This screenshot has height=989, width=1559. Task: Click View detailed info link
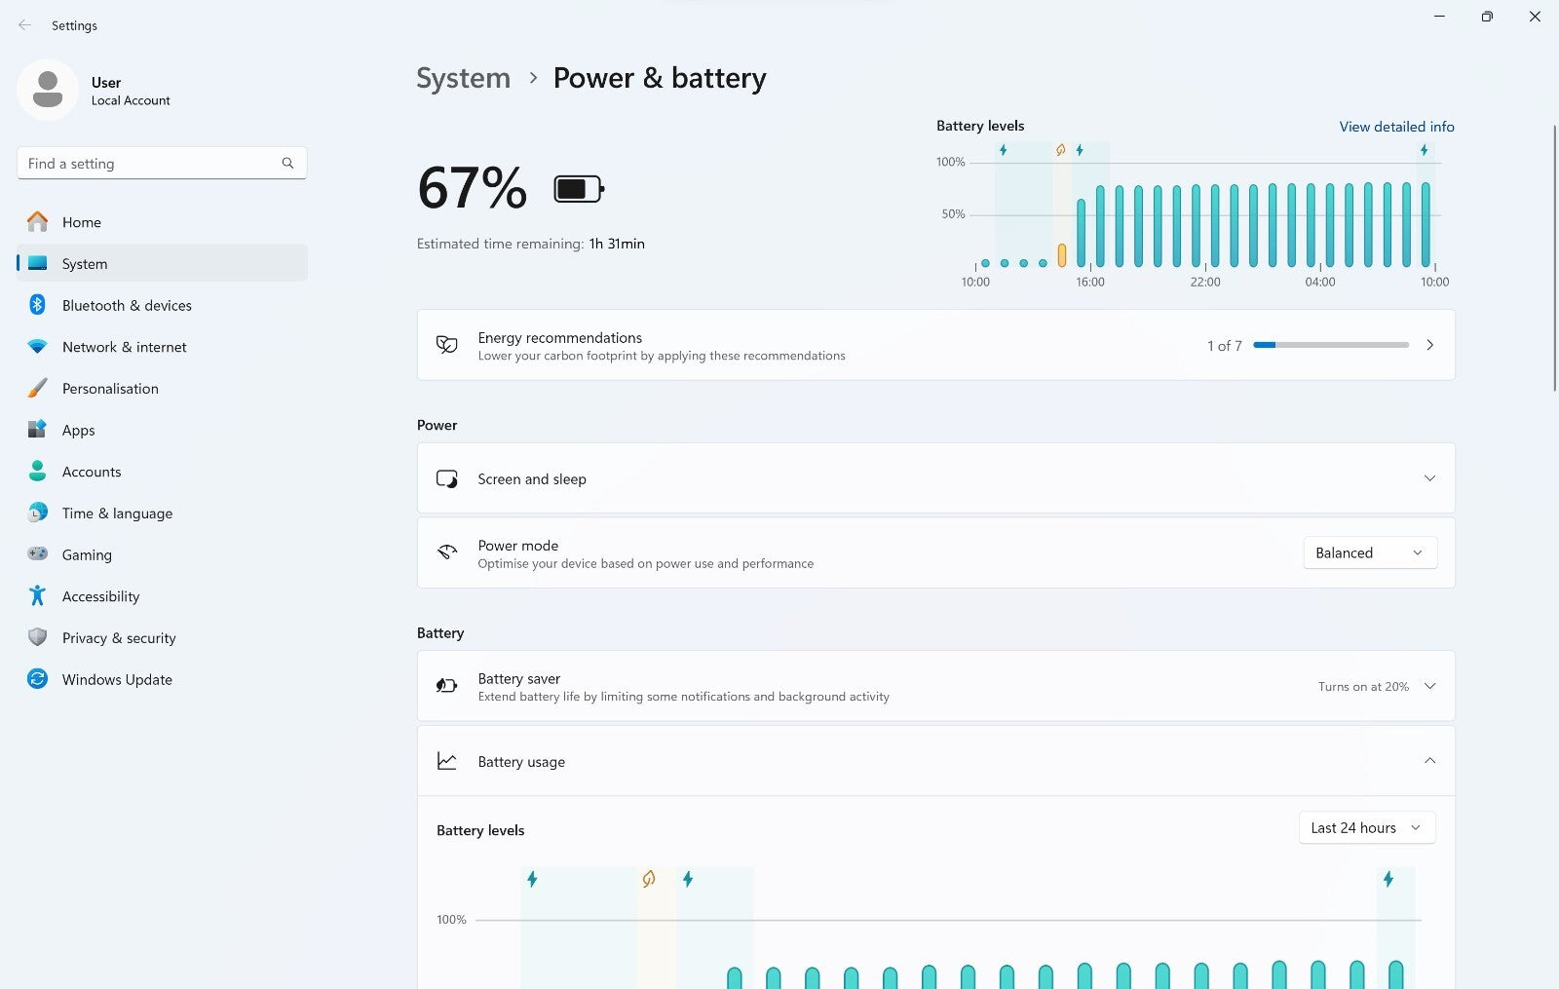coord(1396,127)
